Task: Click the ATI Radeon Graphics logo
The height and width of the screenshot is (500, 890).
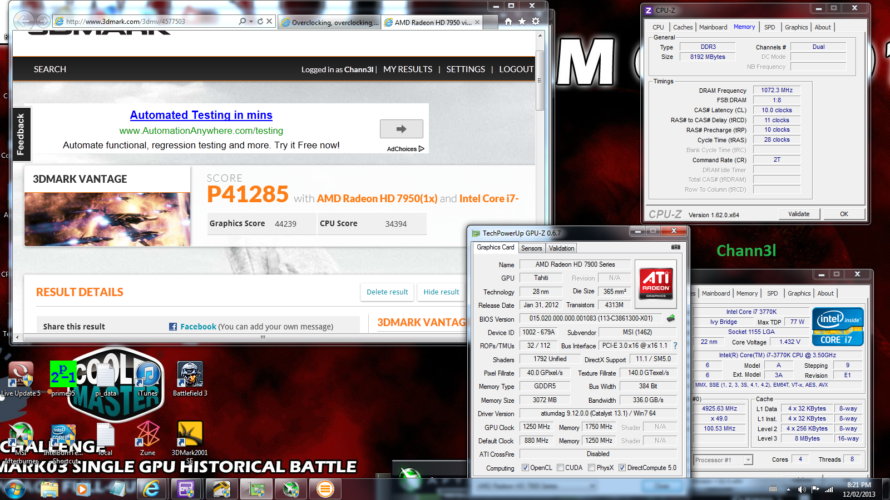Action: [x=656, y=284]
